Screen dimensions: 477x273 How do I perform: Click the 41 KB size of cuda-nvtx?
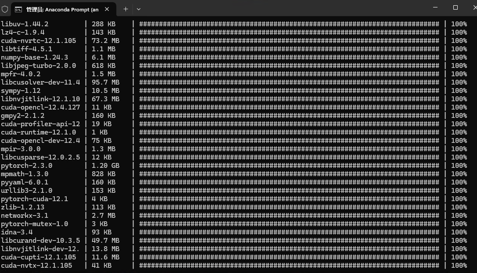(x=102, y=266)
